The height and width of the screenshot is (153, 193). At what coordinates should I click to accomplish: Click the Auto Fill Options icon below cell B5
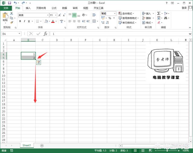pos(38,62)
